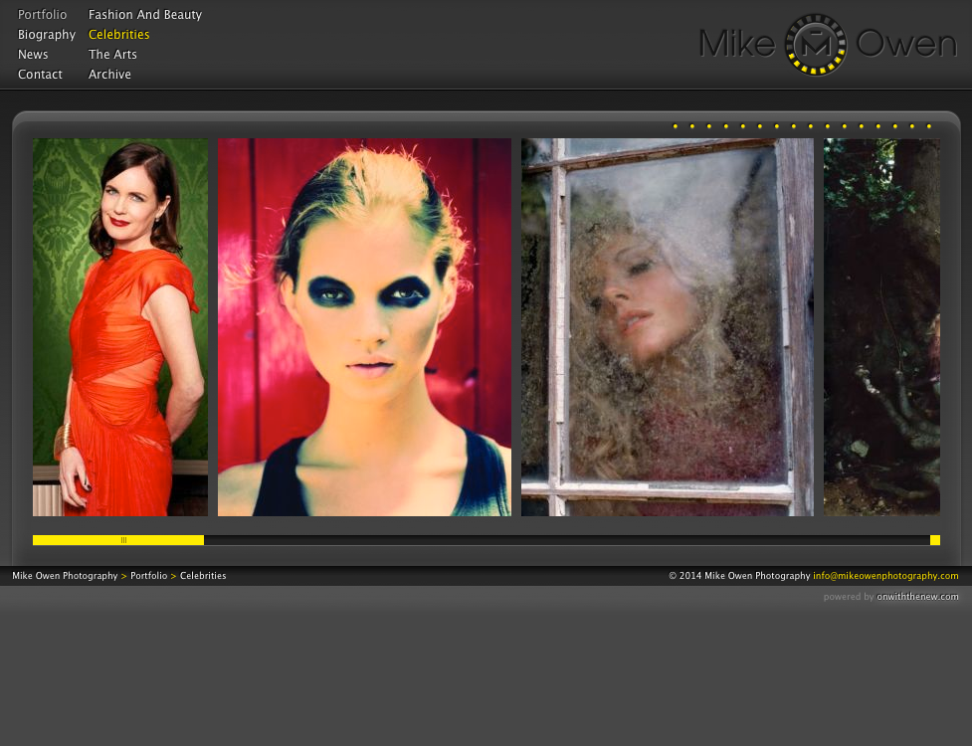Email info@mikeowenphotography.com link
This screenshot has height=746, width=972.
[885, 576]
